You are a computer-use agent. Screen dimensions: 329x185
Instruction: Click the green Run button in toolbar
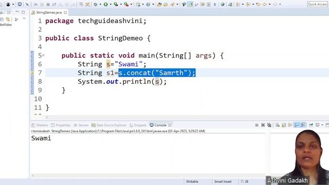point(106,4)
